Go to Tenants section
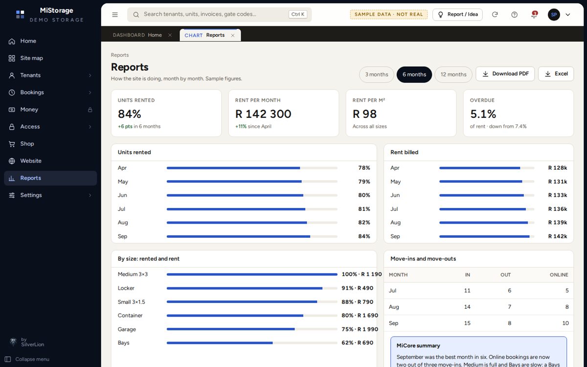The height and width of the screenshot is (367, 587). [50, 75]
